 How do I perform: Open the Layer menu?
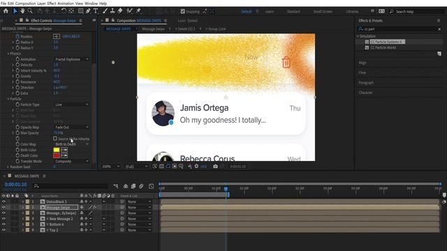click(41, 3)
